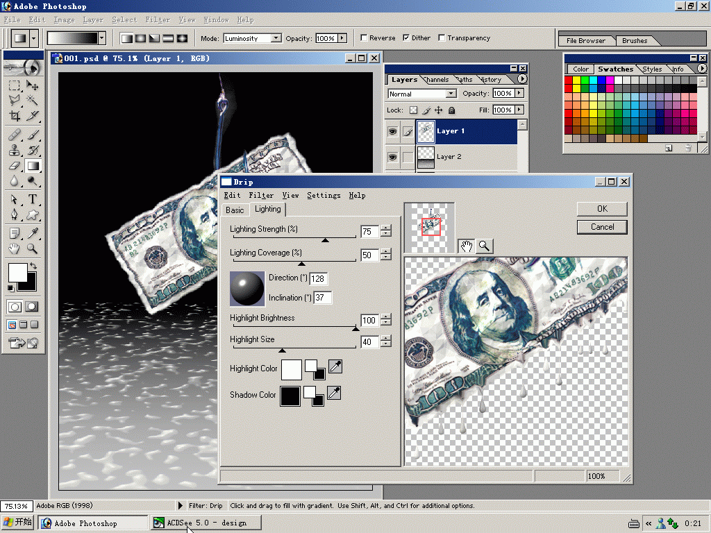Open the options bar Opacity slider arrow
Screen dimensions: 711x533
342,38
